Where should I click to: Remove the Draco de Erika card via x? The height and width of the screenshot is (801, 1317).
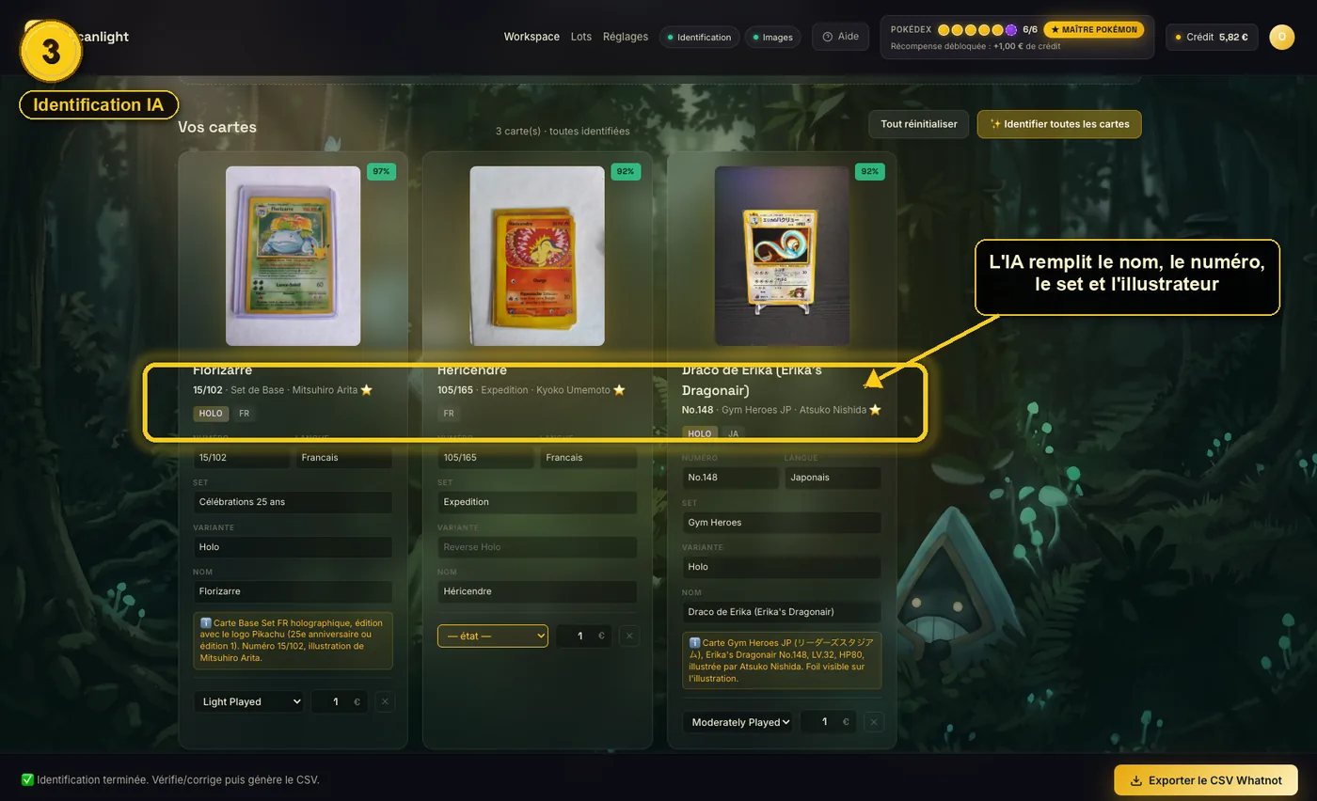pos(873,722)
